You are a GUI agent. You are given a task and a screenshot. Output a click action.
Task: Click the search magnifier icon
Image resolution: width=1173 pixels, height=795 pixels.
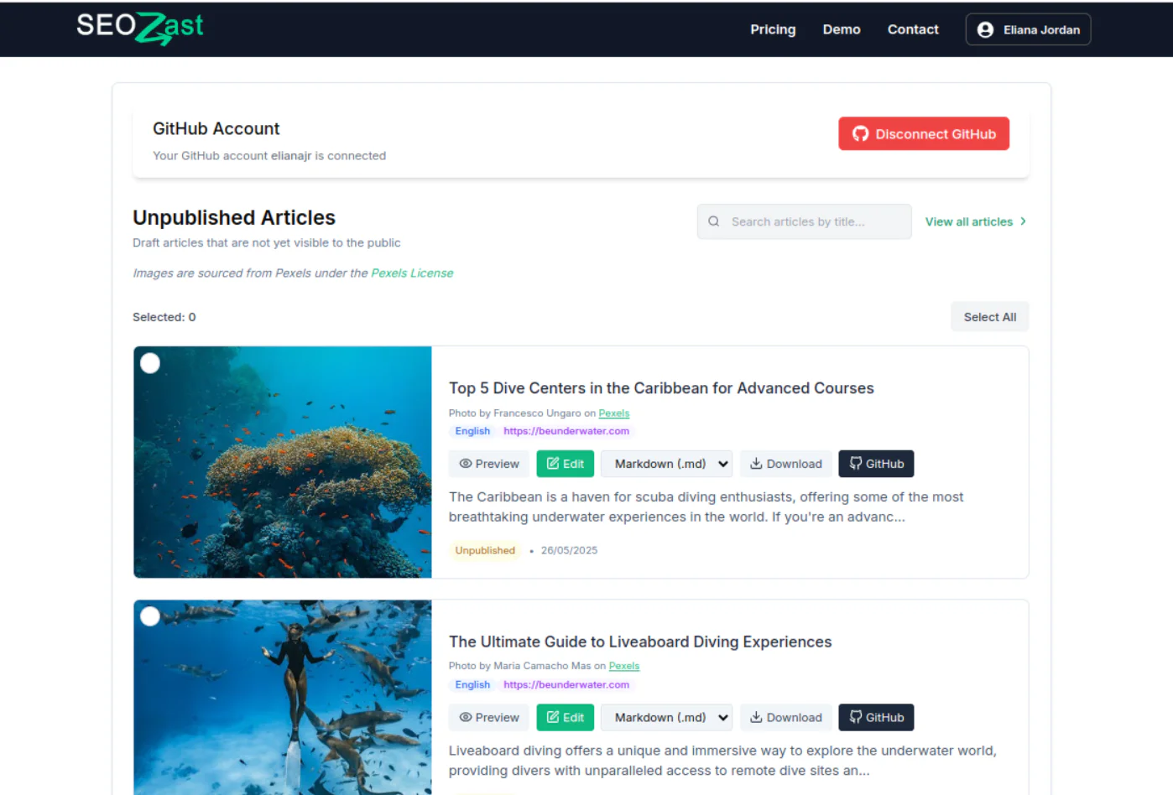(x=713, y=221)
